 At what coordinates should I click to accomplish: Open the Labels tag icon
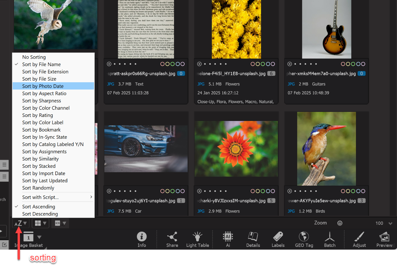[278, 236]
